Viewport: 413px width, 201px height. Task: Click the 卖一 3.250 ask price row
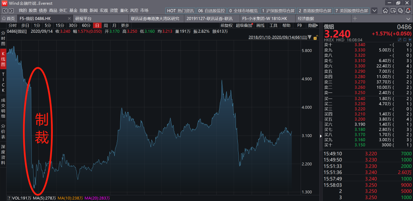click(x=368, y=93)
